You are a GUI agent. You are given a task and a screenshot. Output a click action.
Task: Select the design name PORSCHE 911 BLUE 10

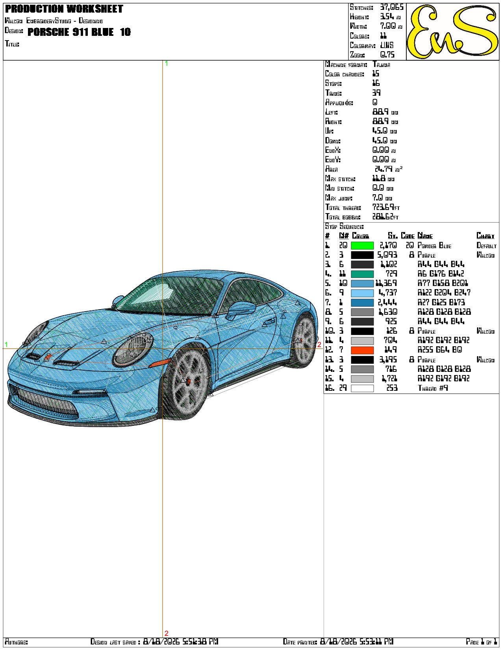(79, 32)
